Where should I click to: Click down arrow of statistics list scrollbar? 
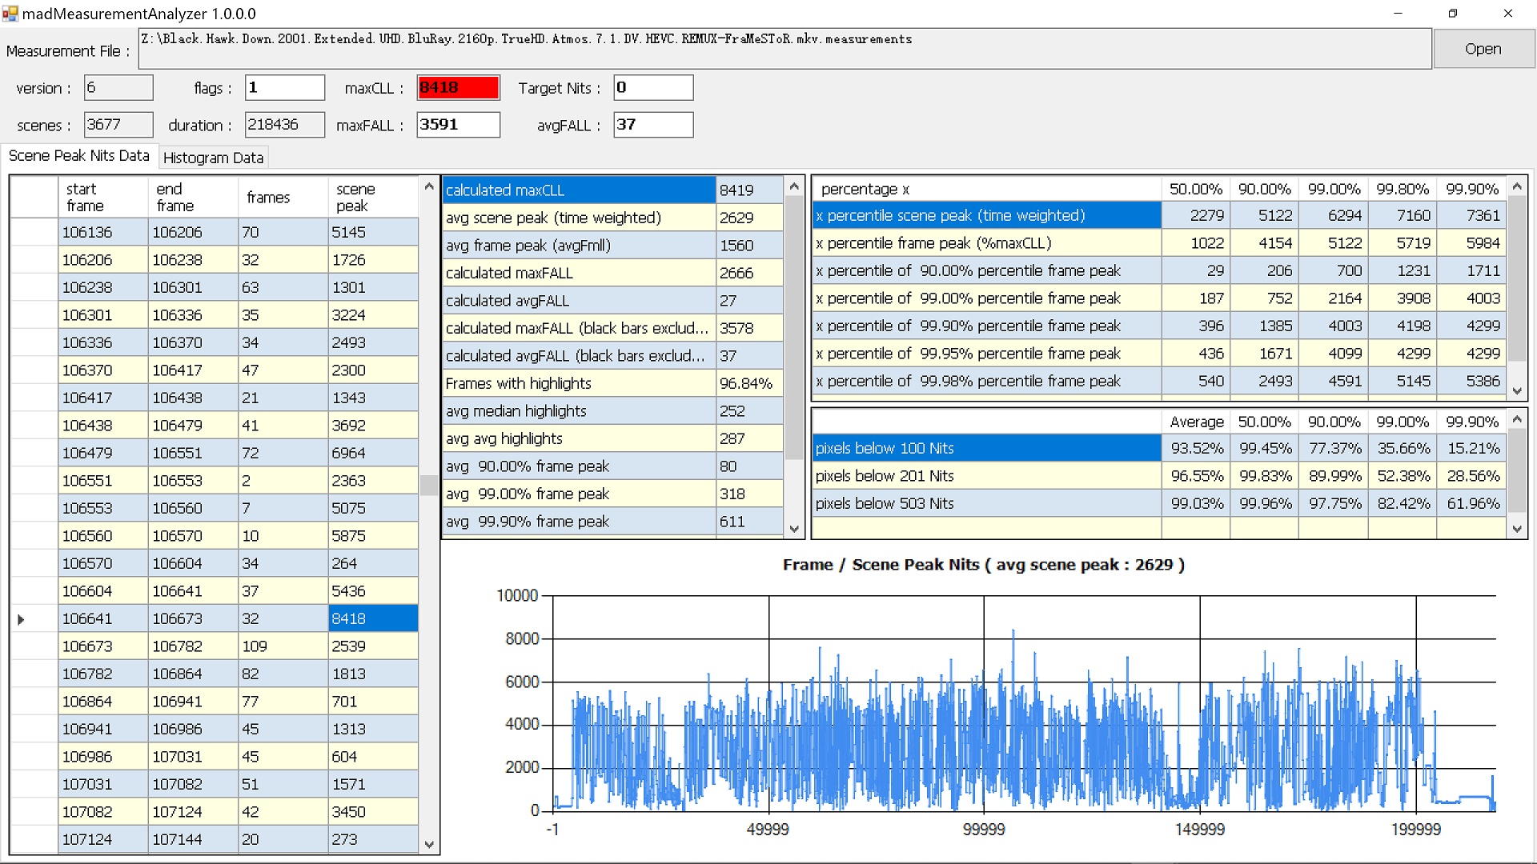[794, 528]
